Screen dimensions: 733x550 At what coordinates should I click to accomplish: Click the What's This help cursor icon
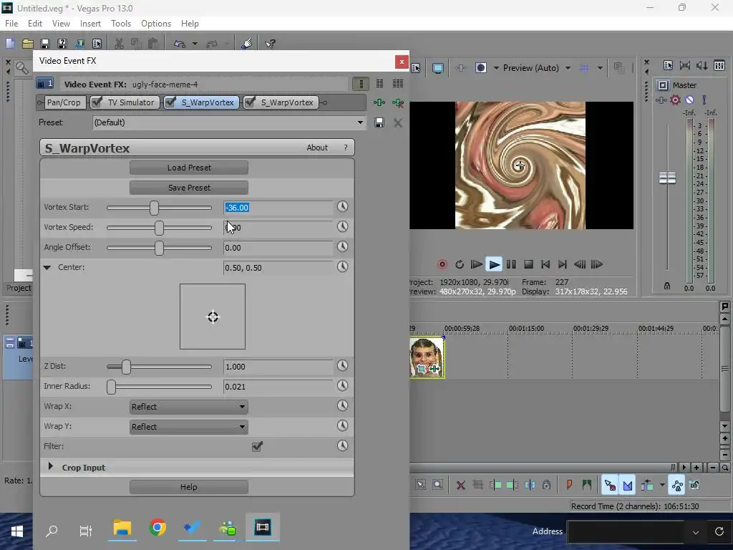coord(270,44)
